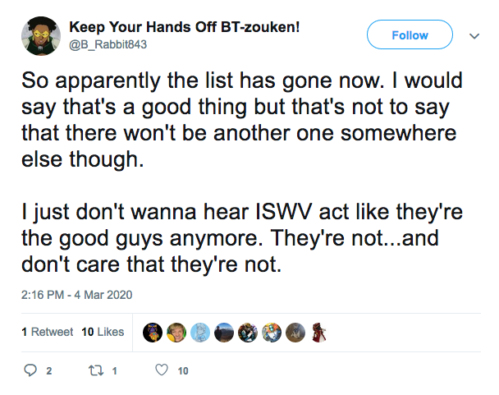Click the Follow button
499x395 pixels.
(x=410, y=34)
